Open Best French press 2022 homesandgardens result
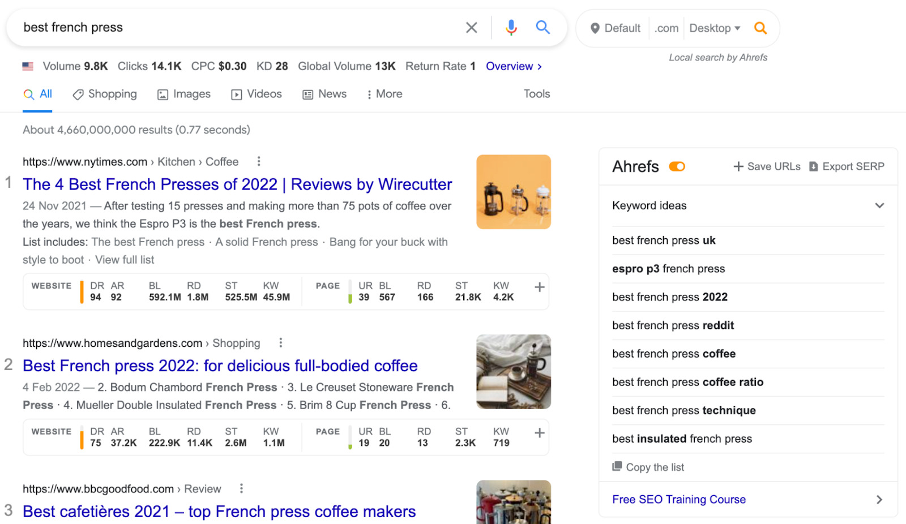The image size is (906, 524). point(220,366)
